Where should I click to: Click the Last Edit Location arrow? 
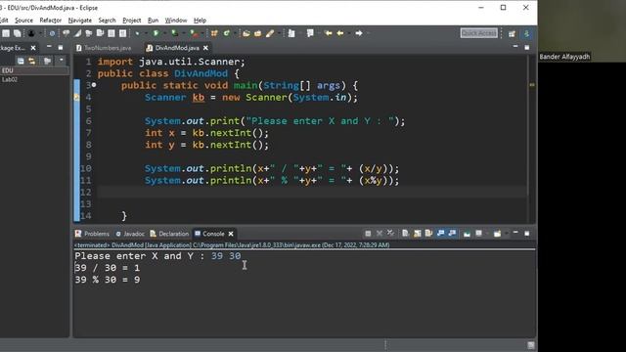click(x=329, y=33)
